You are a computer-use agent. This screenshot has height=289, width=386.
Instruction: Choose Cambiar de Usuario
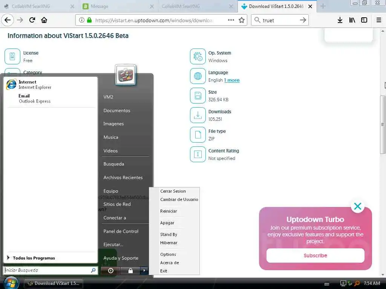pos(179,199)
